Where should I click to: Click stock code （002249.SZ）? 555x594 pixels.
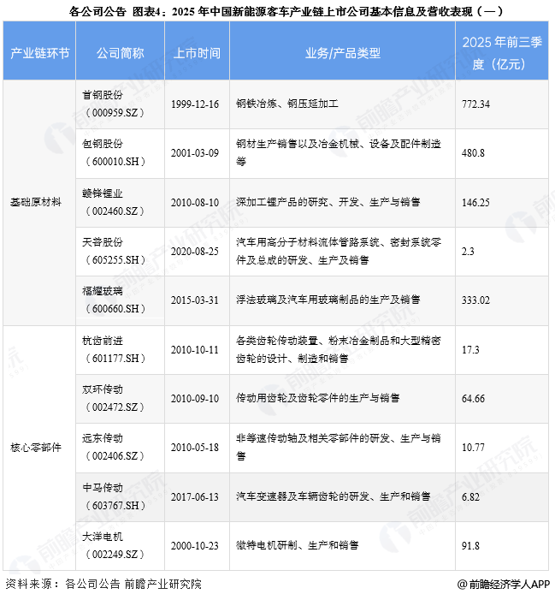pyautogui.click(x=115, y=555)
